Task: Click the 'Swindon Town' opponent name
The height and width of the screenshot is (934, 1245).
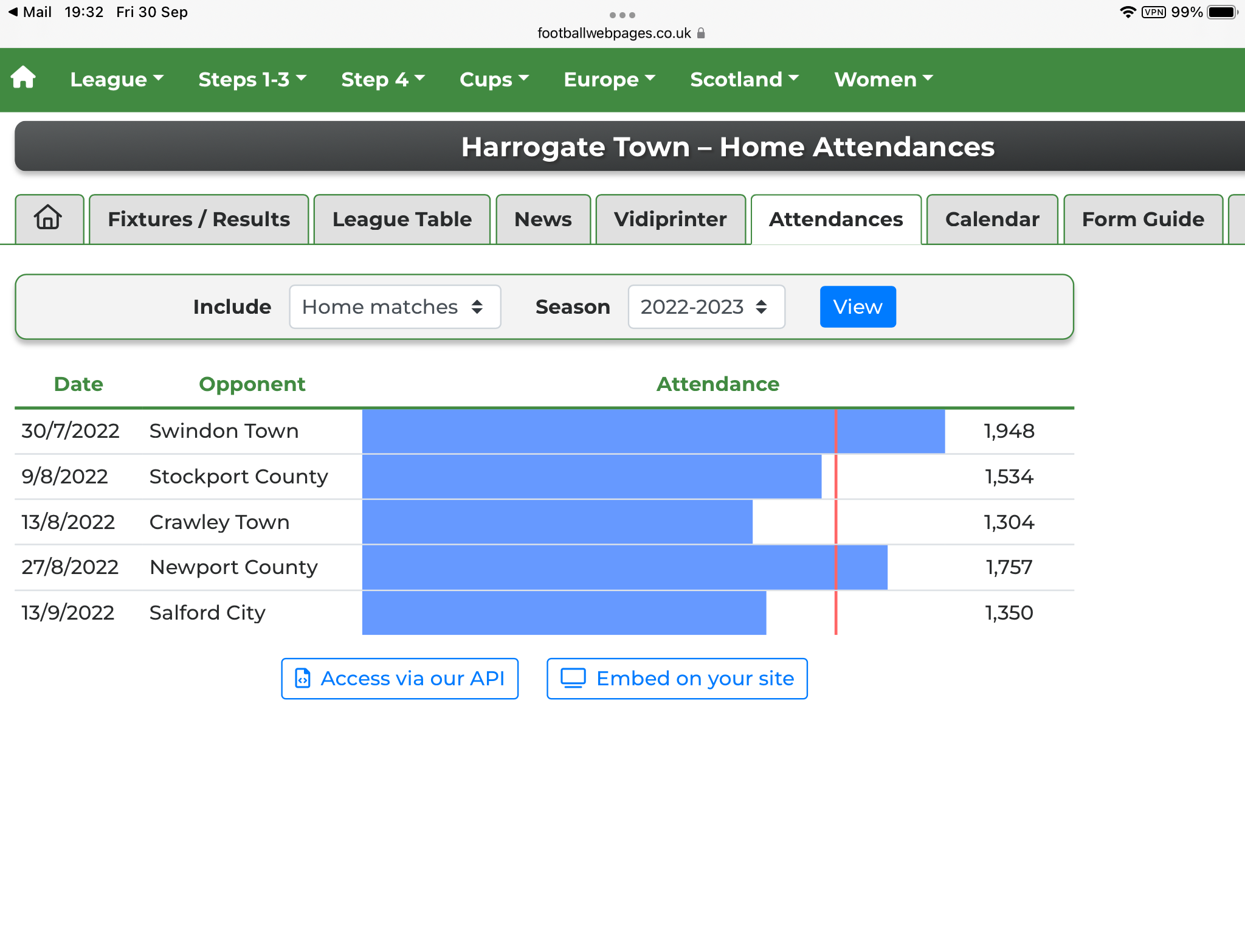Action: click(x=224, y=431)
